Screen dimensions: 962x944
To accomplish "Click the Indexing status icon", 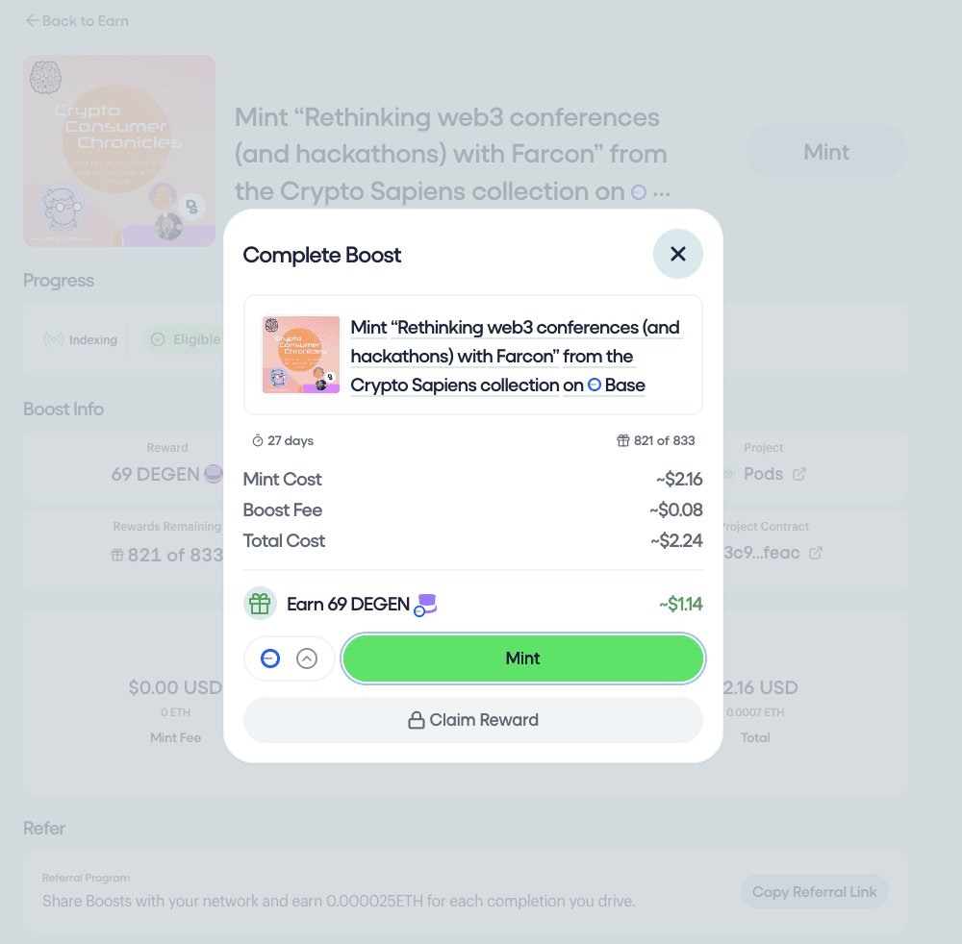I will pyautogui.click(x=53, y=339).
